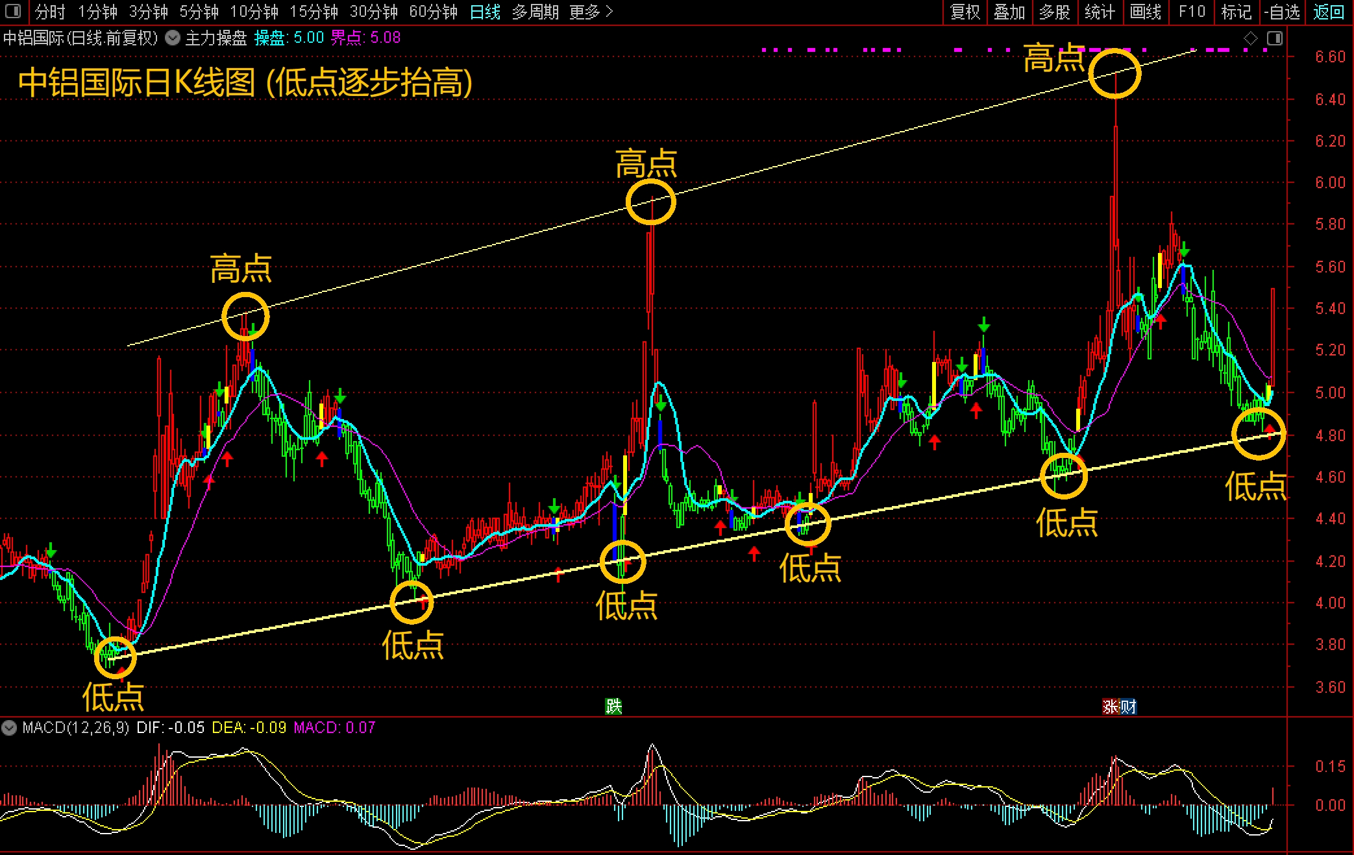Image resolution: width=1354 pixels, height=855 pixels.
Task: Toggle 复权 price adjustment
Action: [x=965, y=12]
